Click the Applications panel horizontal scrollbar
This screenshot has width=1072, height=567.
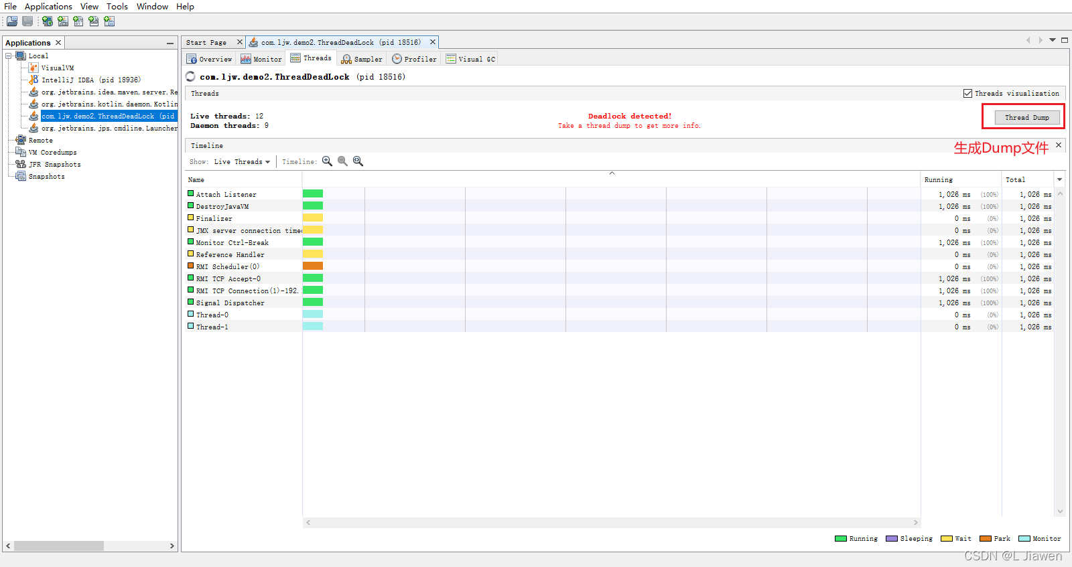coord(90,546)
